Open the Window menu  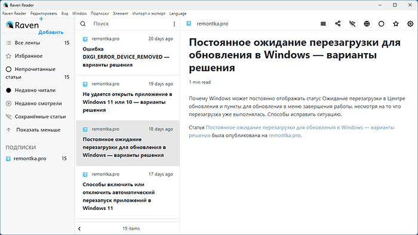(79, 14)
